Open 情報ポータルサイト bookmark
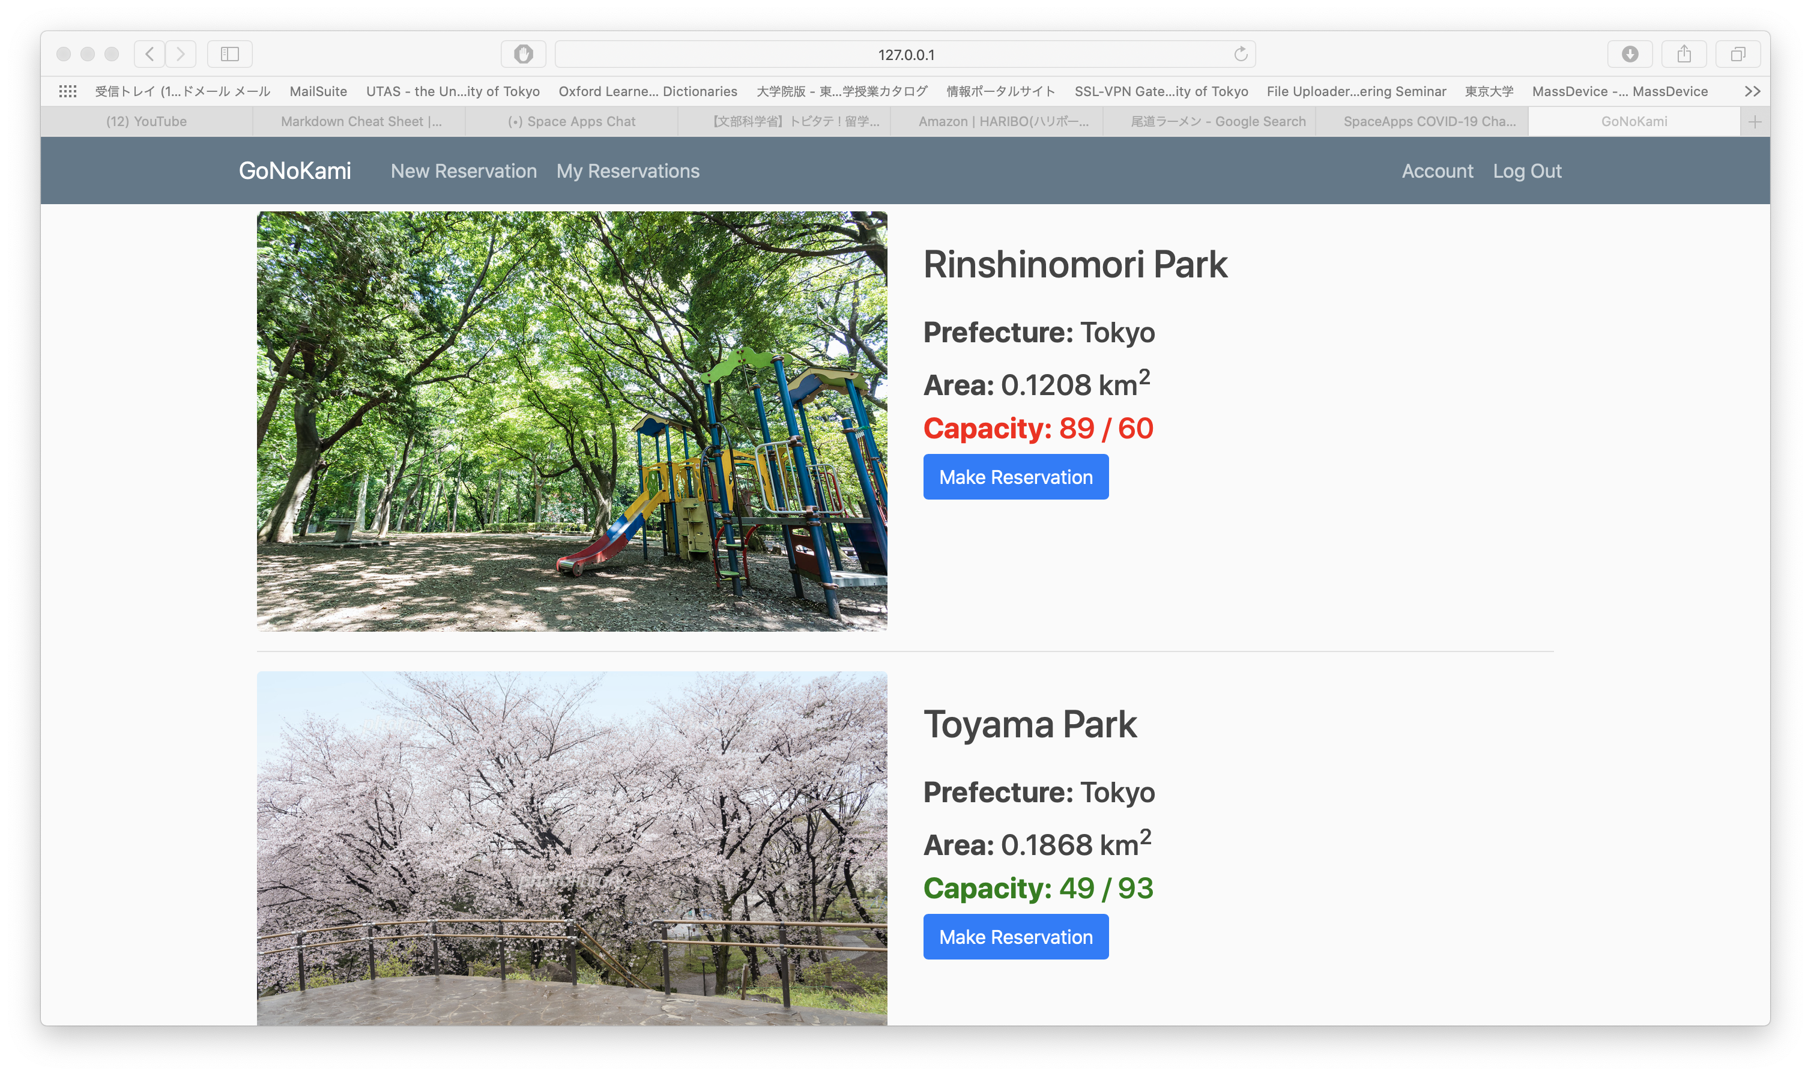The image size is (1811, 1076). pos(1000,91)
